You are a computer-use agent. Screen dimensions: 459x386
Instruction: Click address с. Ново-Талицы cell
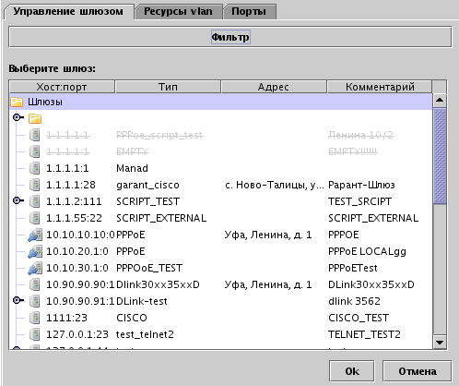(274, 185)
